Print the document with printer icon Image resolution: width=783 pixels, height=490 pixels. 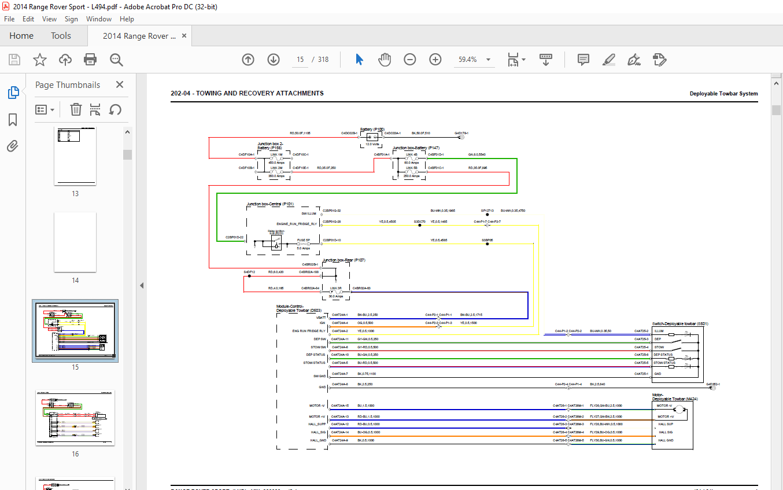[x=90, y=60]
